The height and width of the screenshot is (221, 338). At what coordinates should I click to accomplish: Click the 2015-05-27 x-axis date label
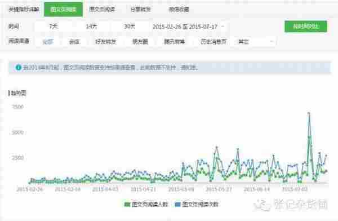coord(219,189)
